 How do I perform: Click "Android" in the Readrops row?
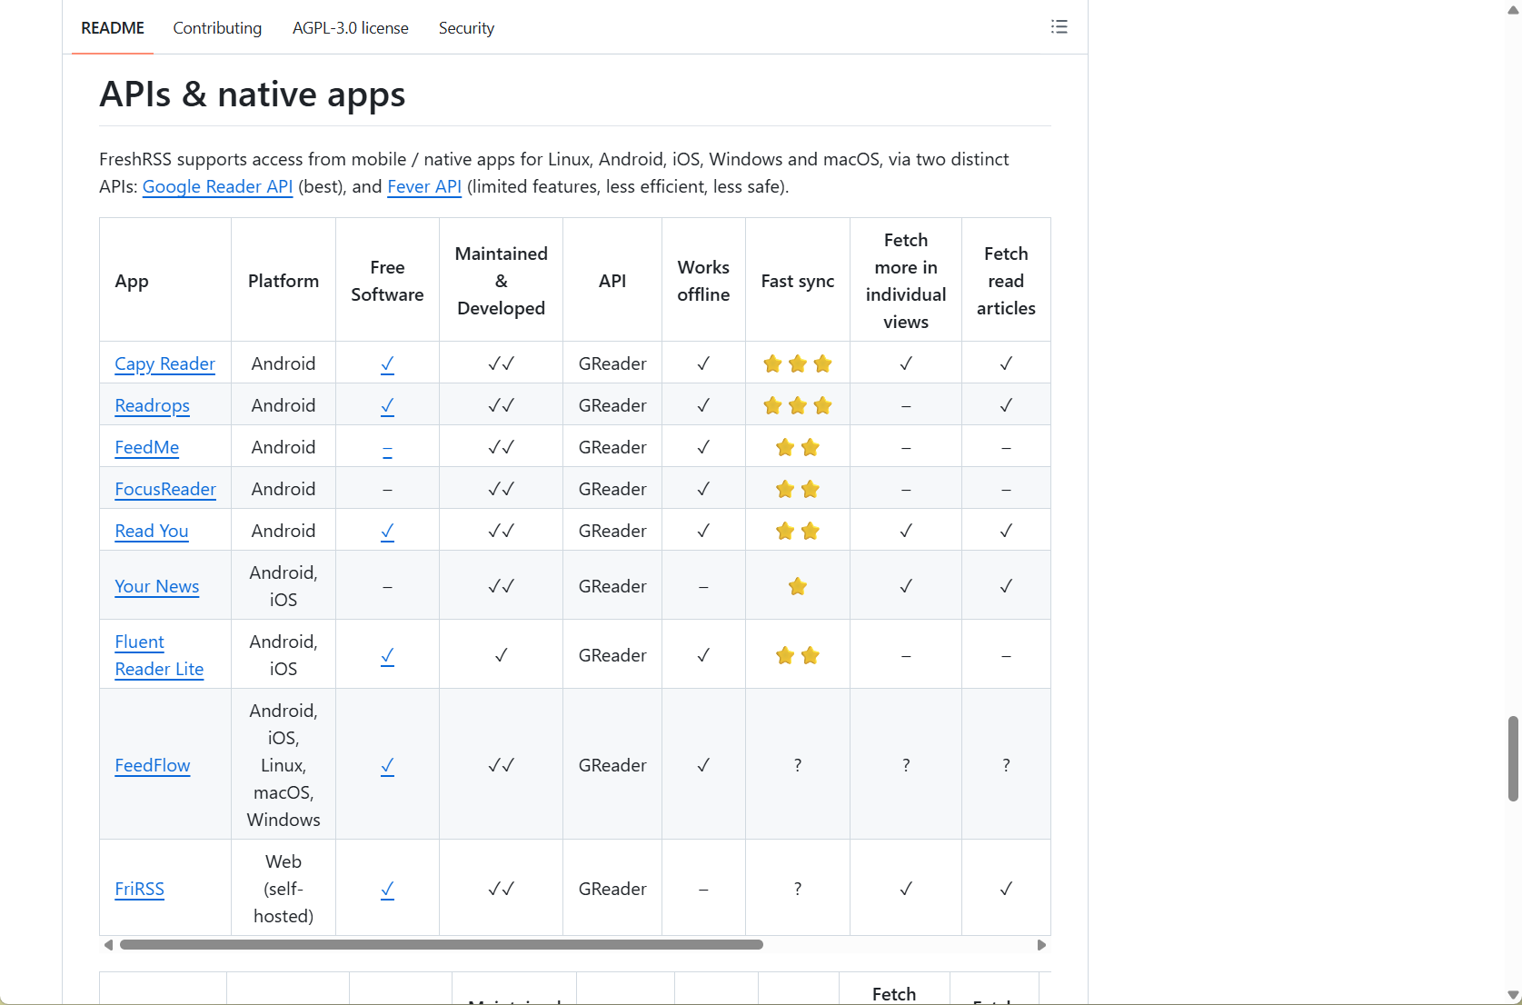284,405
